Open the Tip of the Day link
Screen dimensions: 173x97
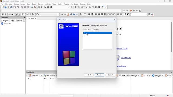(x=126, y=58)
